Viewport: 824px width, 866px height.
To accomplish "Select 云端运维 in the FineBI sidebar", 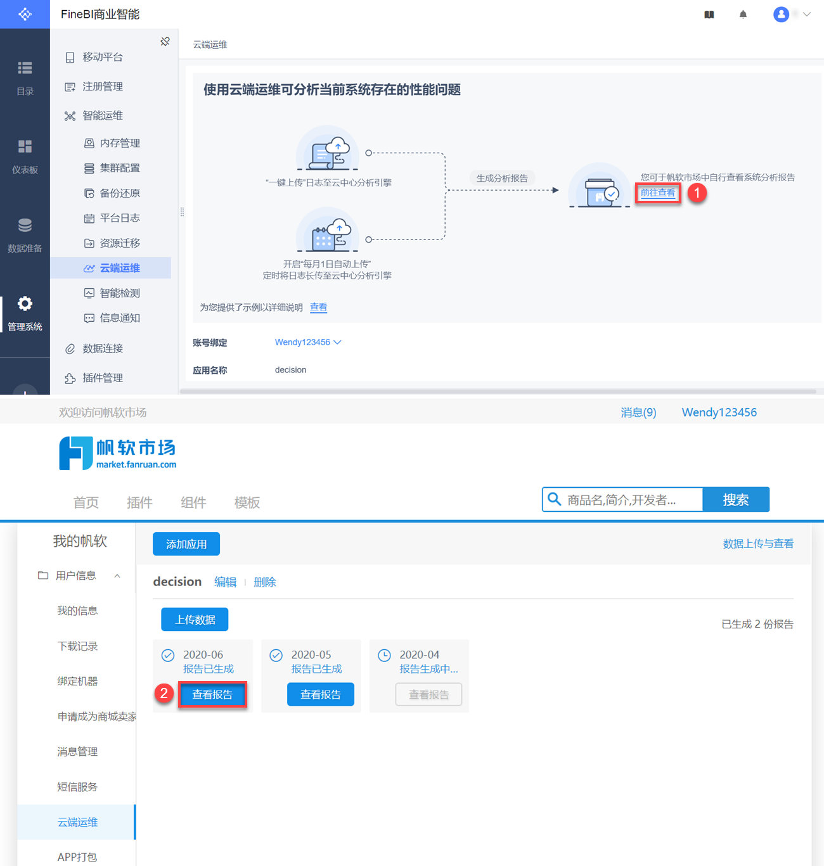I will (111, 268).
